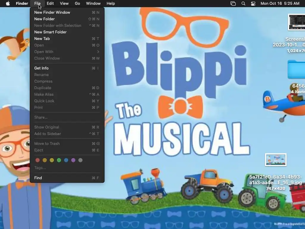The image size is (305, 229).
Task: Choose New Finder Window from the File menu
Action: pyautogui.click(x=67, y=12)
